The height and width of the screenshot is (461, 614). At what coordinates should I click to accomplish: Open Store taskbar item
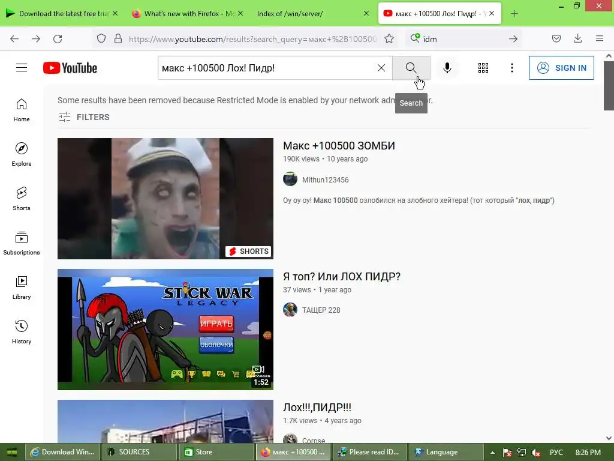pos(216,452)
